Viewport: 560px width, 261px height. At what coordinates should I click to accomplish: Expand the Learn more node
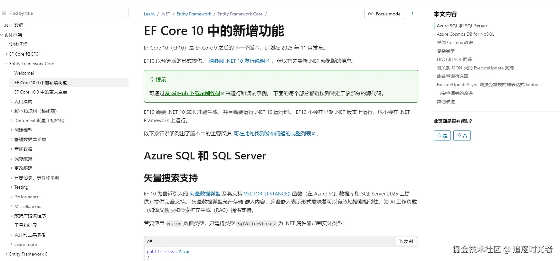[12, 244]
